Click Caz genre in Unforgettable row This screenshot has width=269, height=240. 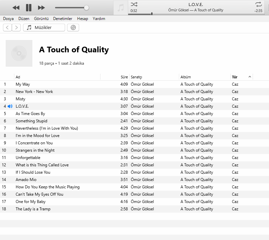(235, 158)
